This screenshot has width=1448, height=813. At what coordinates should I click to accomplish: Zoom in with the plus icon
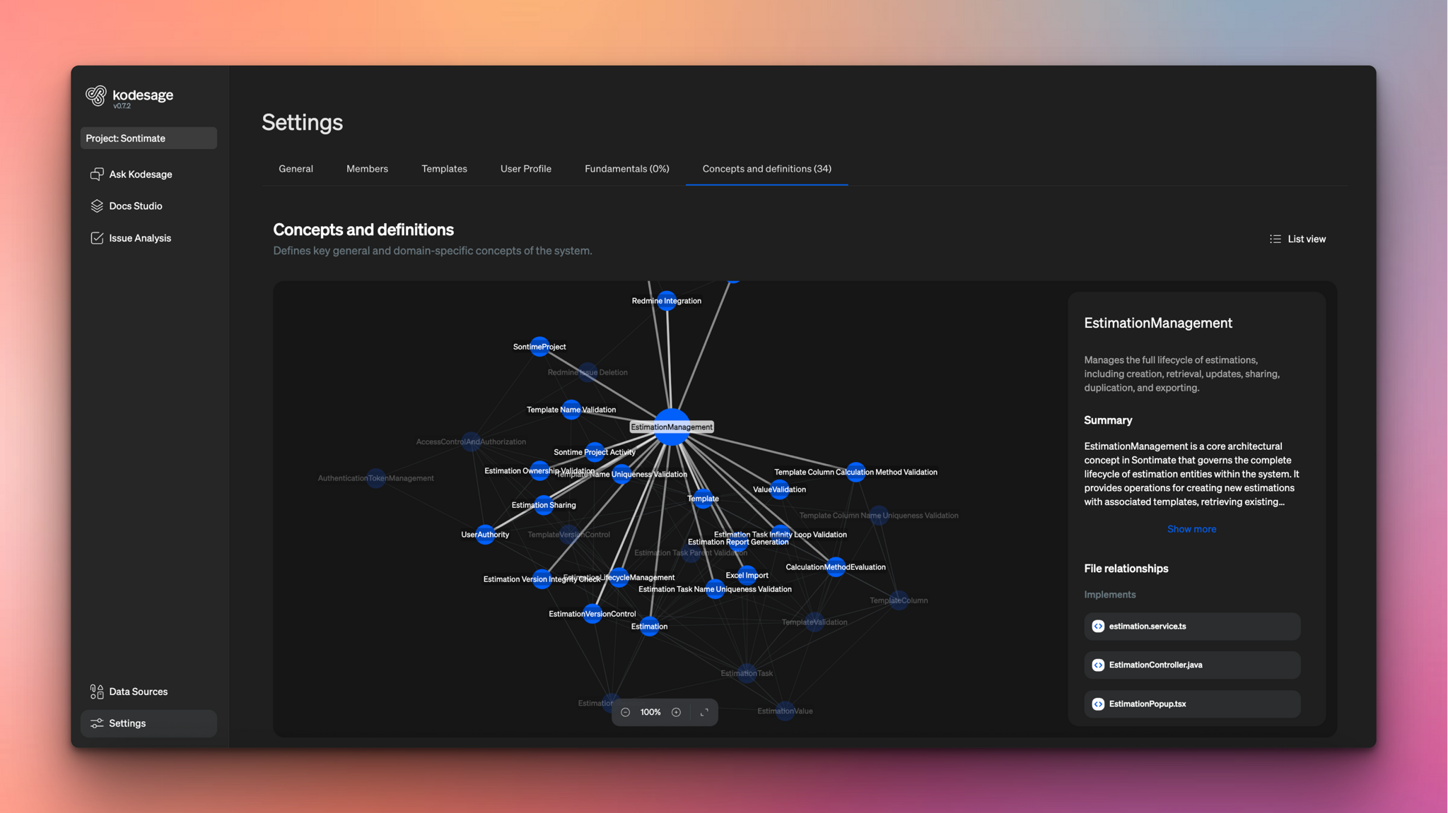677,712
